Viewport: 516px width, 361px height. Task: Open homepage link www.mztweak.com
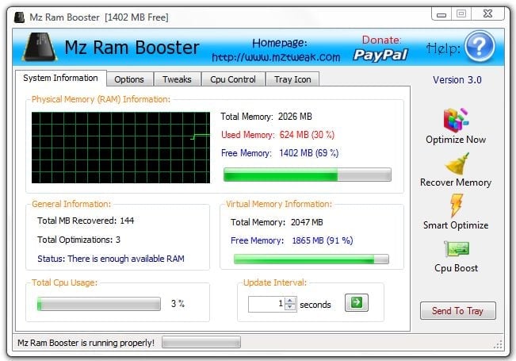[x=276, y=57]
